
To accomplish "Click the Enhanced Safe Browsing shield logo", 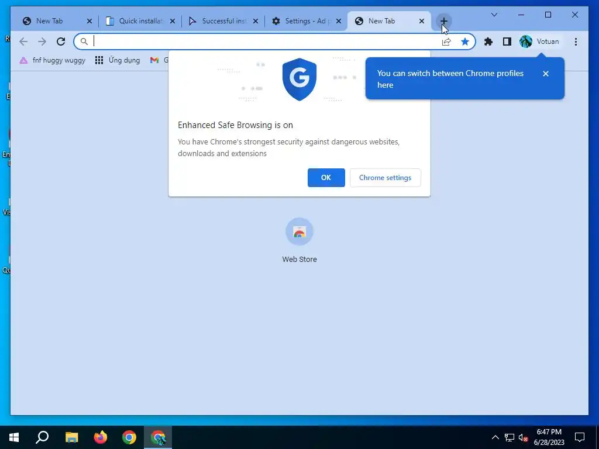I will coord(299,80).
